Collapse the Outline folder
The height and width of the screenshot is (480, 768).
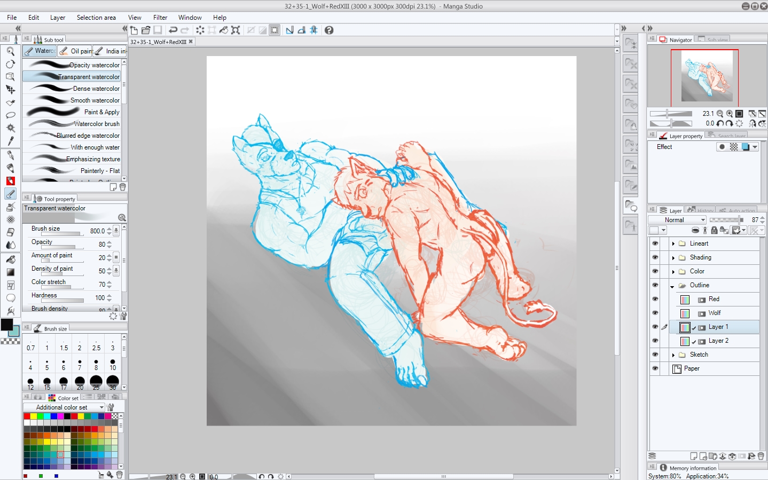click(672, 286)
